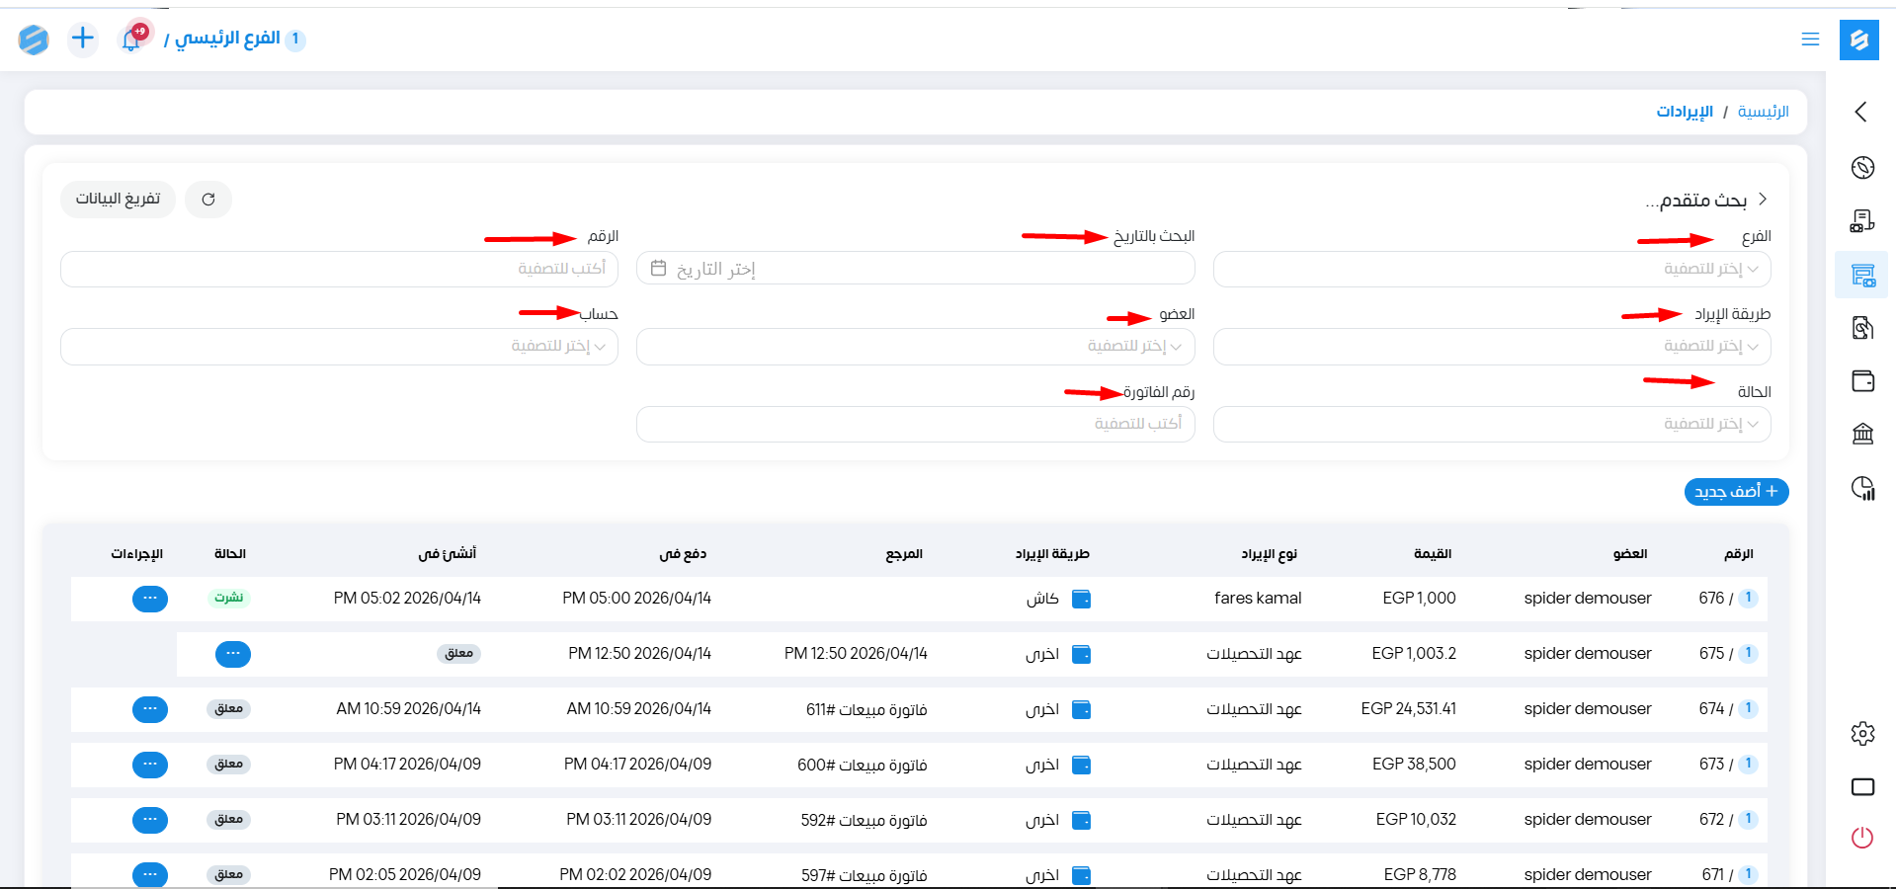Open the حساب filter dropdown
The width and height of the screenshot is (1896, 889).
coord(339,347)
